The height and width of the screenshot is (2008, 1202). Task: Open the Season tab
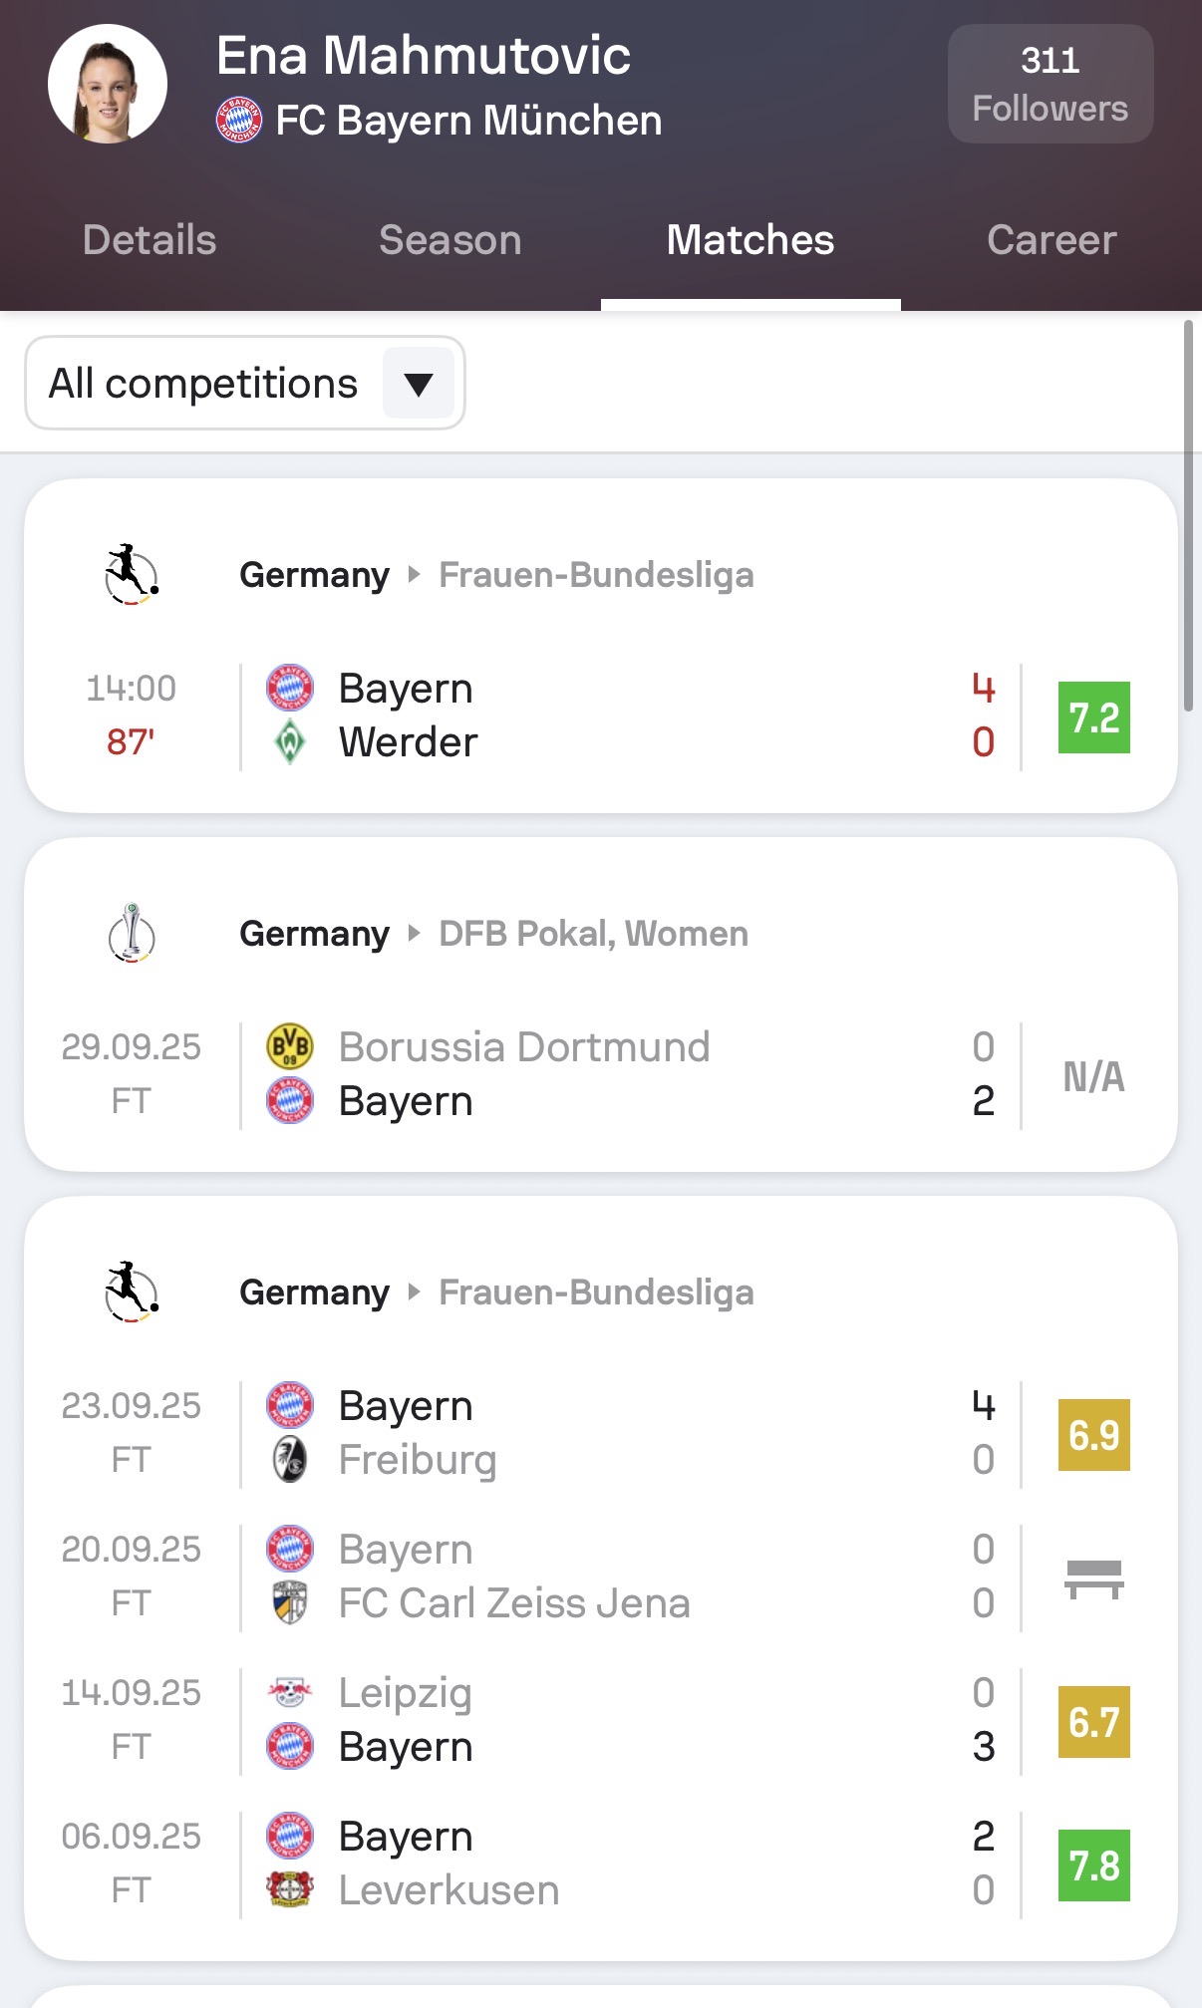[451, 240]
